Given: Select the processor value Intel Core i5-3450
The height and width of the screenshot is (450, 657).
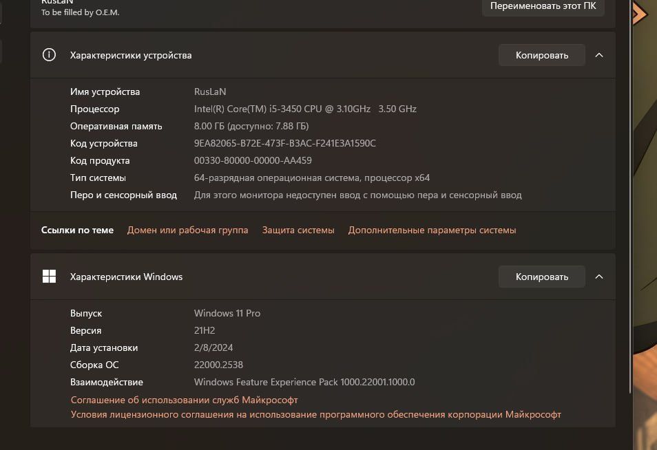Looking at the screenshot, I should point(305,109).
